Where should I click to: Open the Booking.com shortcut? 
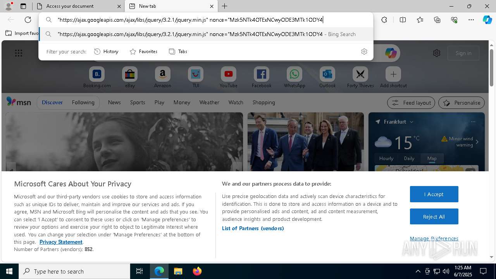point(97,77)
